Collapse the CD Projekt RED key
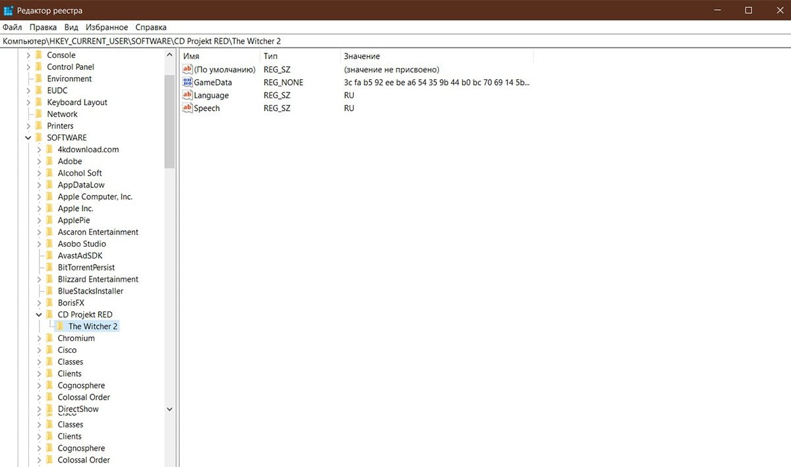Image resolution: width=791 pixels, height=467 pixels. tap(39, 315)
